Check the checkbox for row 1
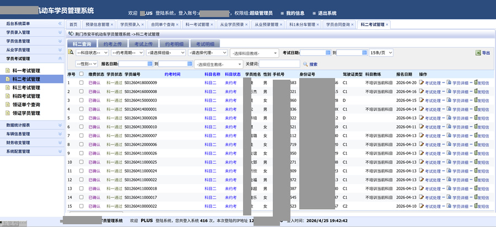 (81, 83)
